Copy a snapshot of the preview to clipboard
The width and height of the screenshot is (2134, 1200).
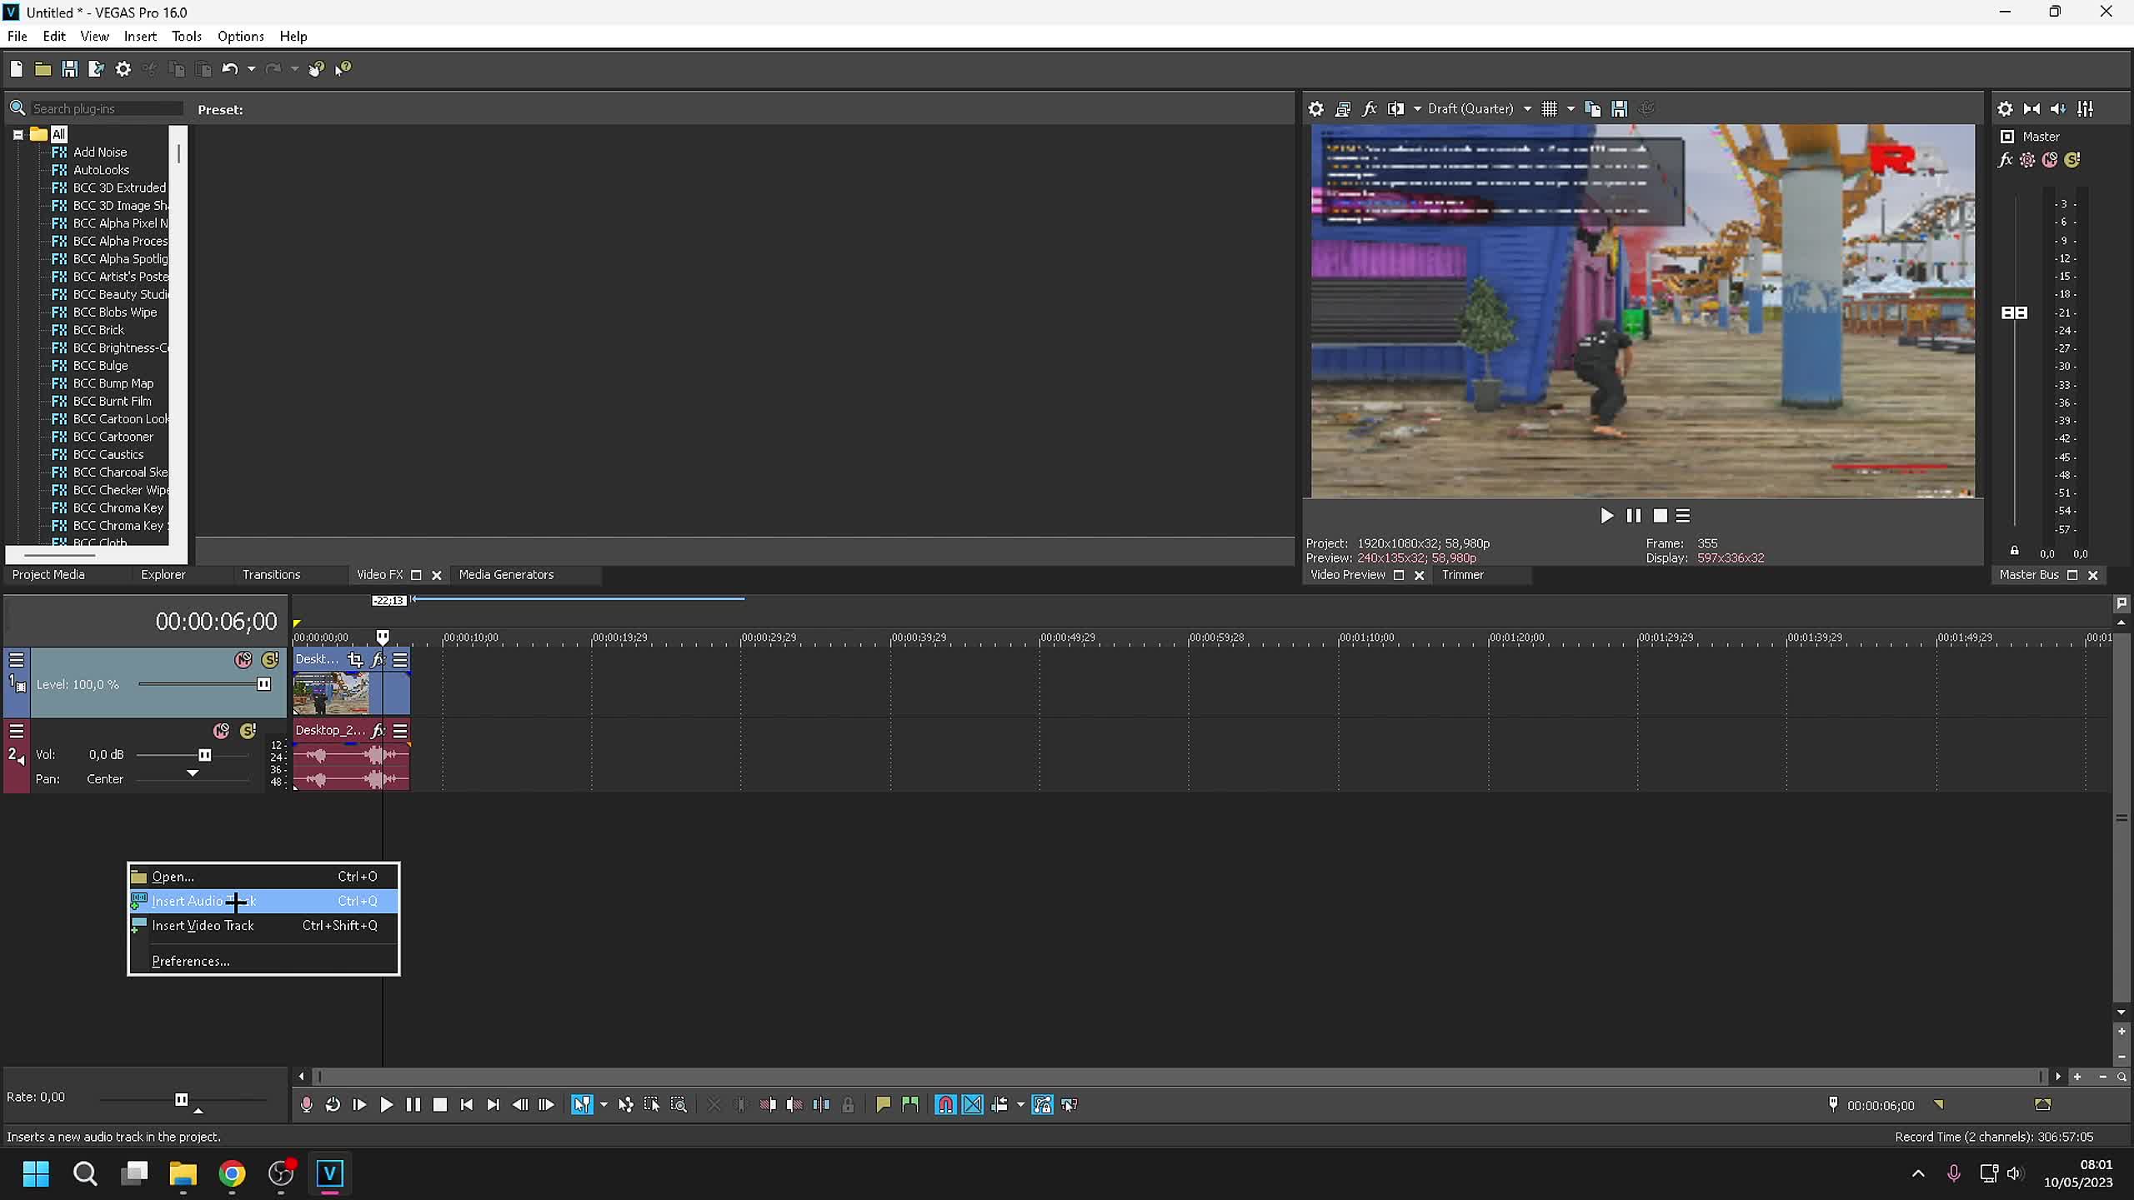pyautogui.click(x=1591, y=108)
